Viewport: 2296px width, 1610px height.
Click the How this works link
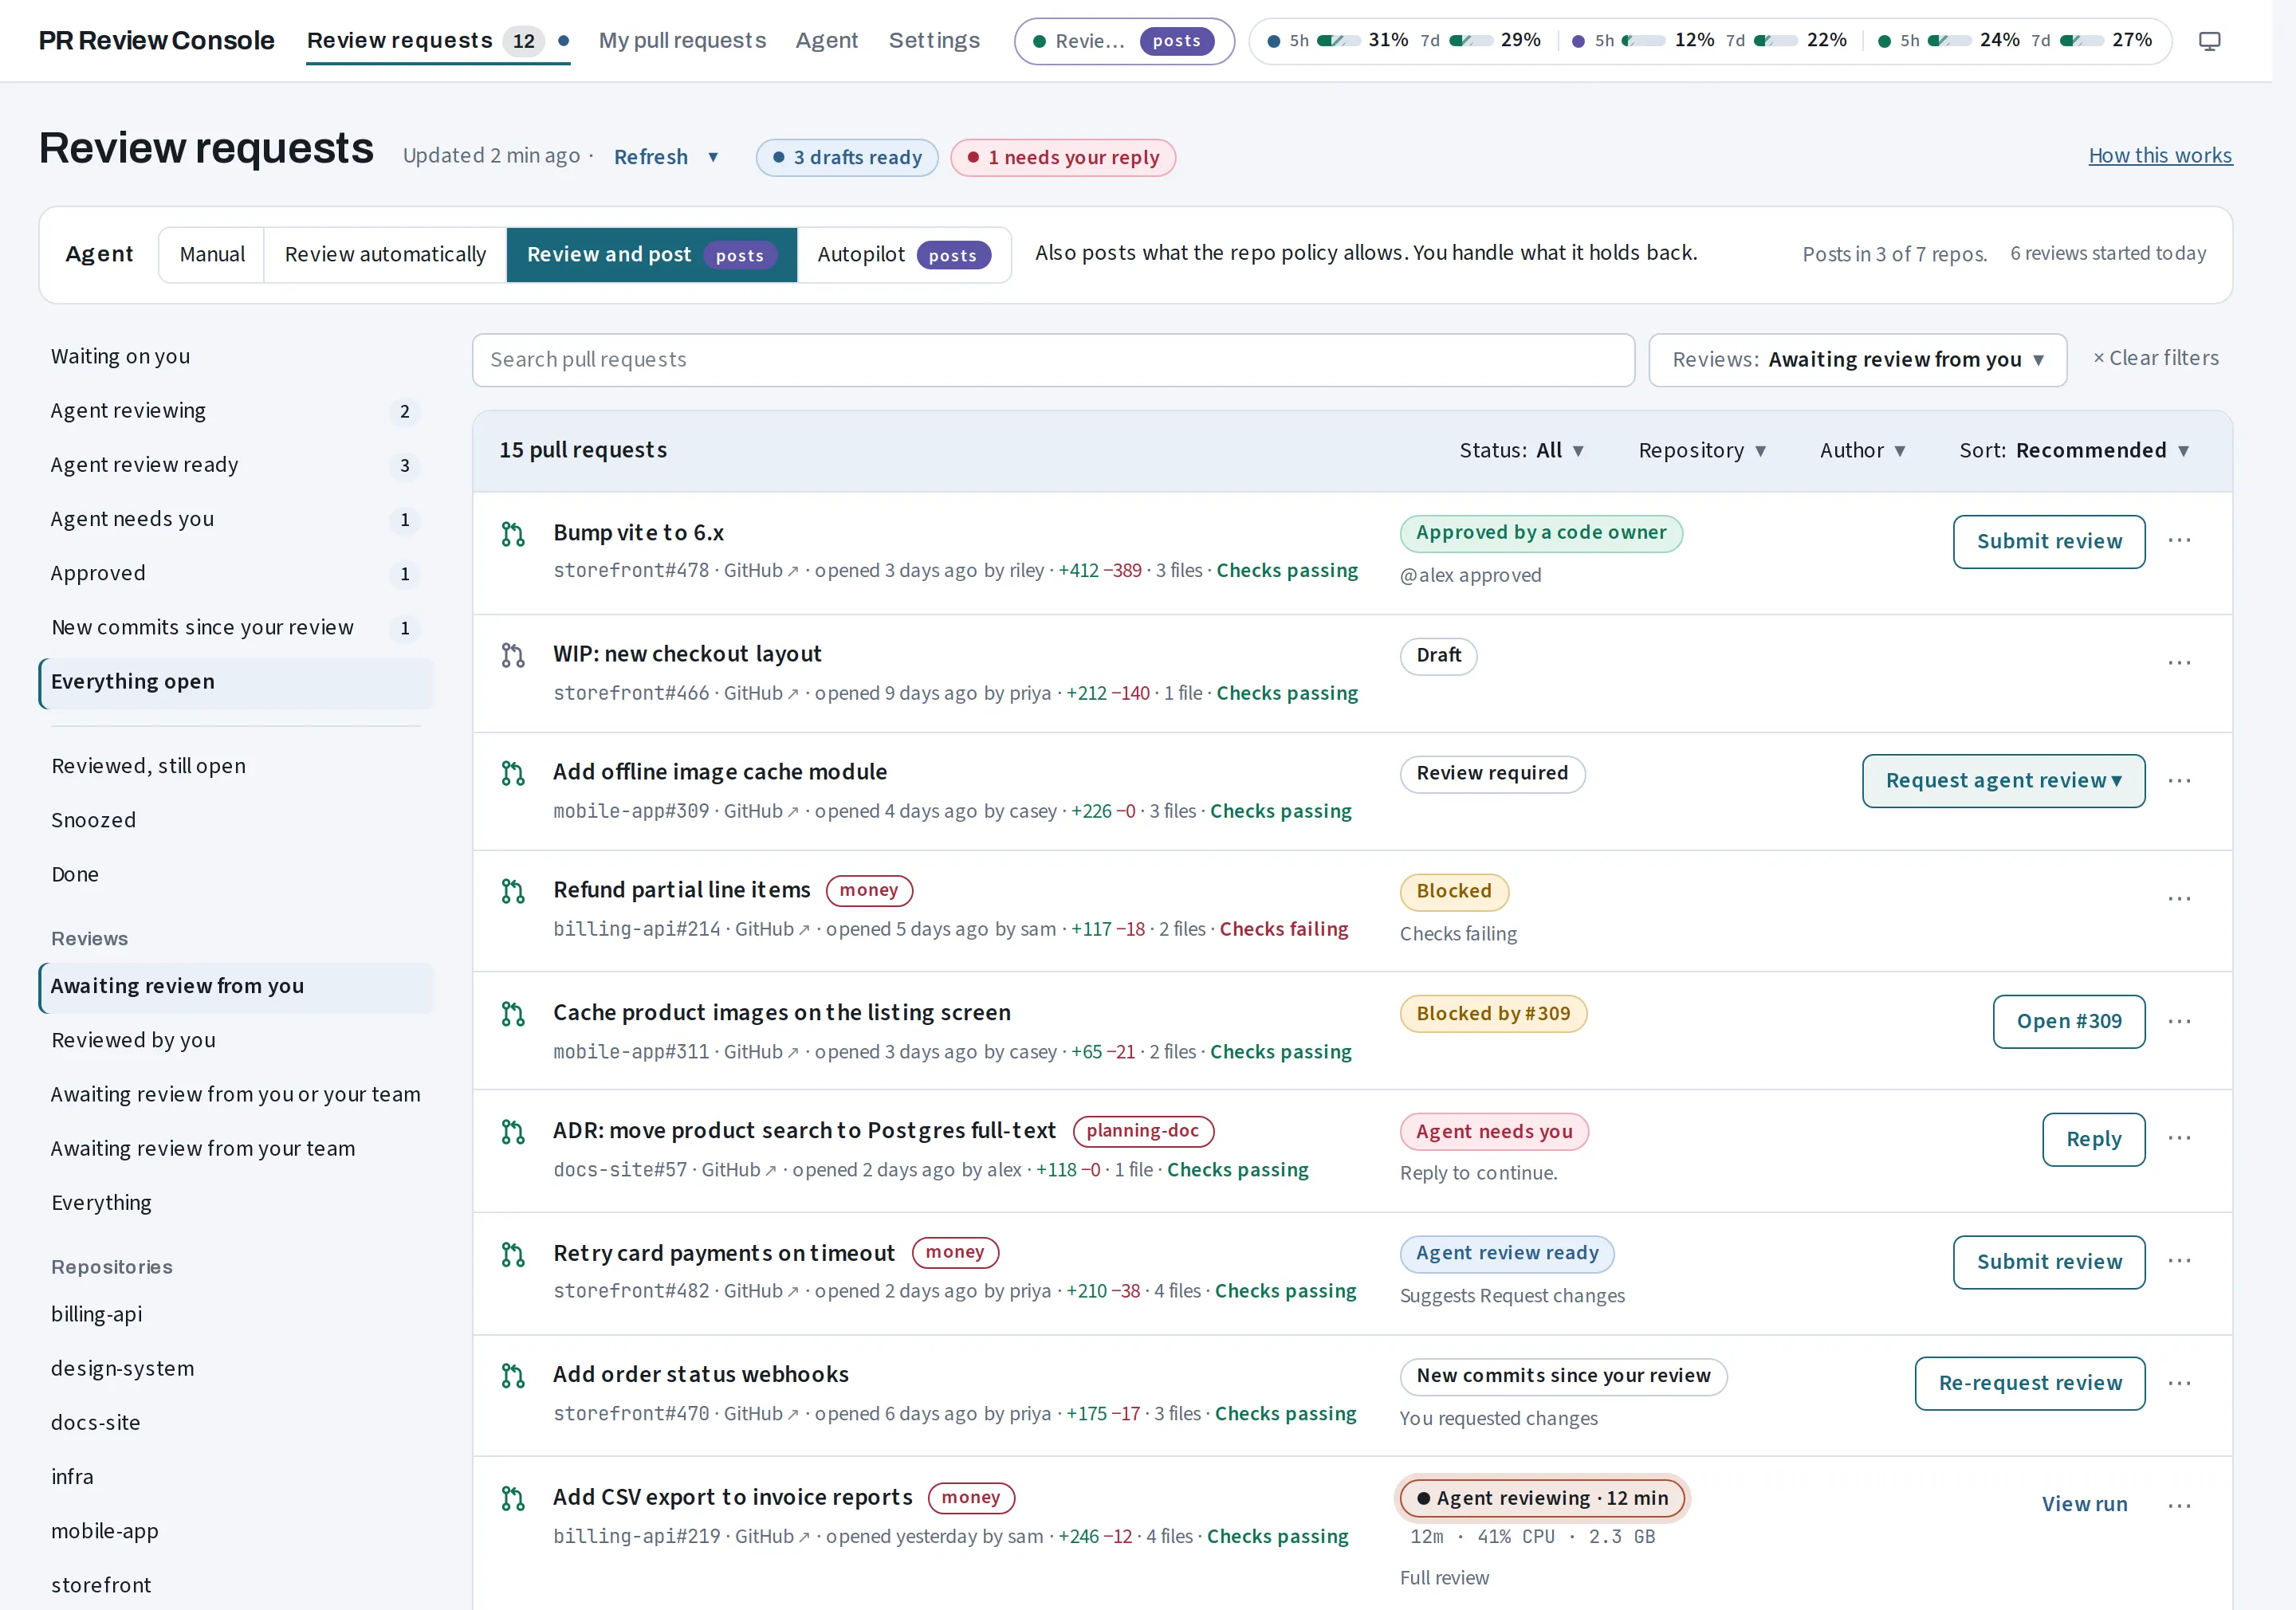2160,156
